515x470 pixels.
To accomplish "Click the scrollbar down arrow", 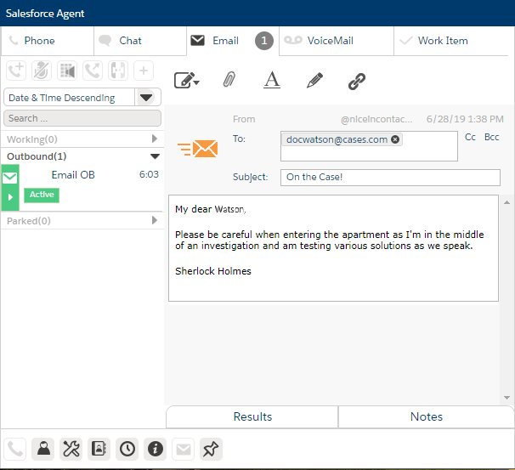I will (507, 398).
